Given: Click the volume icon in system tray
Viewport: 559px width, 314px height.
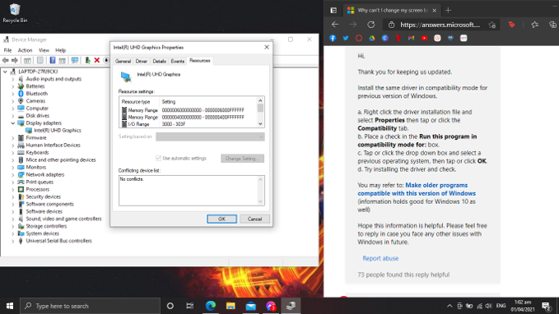Looking at the screenshot, I should [x=489, y=306].
